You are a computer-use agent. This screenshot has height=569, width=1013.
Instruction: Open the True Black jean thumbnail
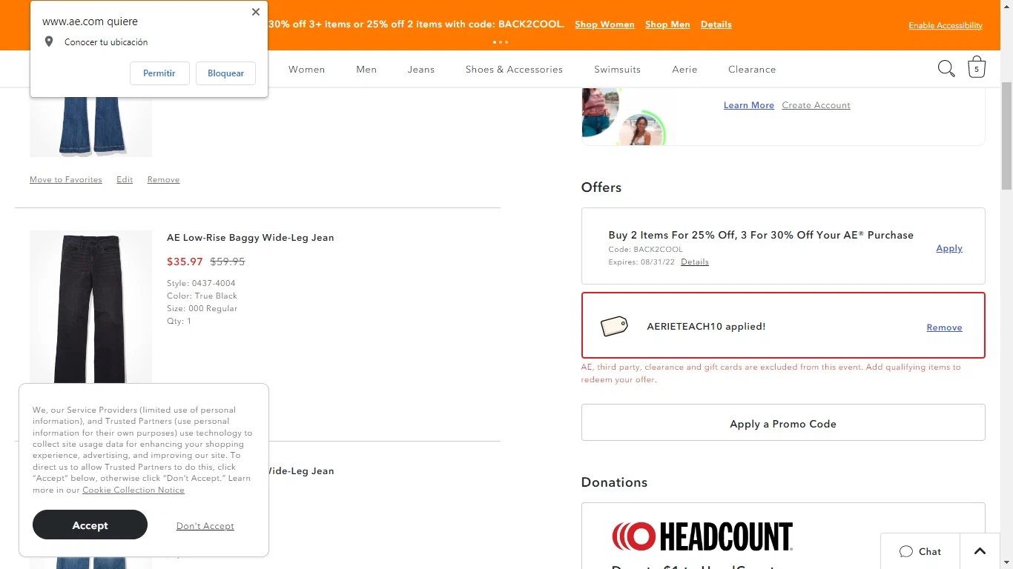pos(90,307)
